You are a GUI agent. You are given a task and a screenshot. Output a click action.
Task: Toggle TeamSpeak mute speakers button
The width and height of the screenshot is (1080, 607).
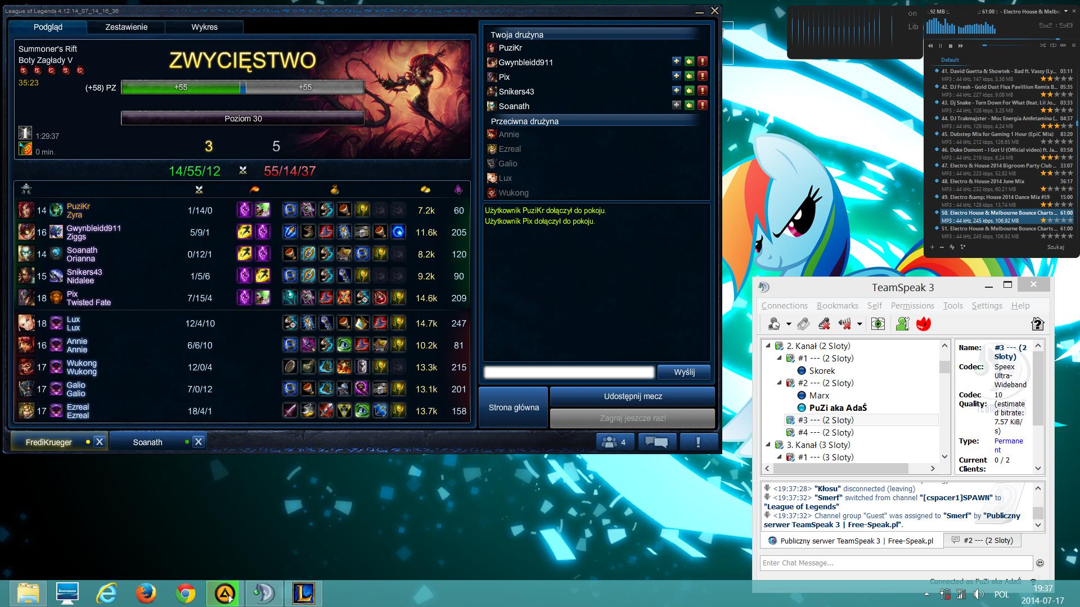click(844, 324)
